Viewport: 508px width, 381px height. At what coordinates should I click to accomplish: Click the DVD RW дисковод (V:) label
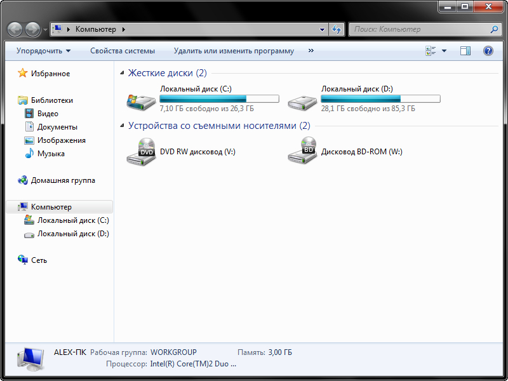click(x=197, y=152)
